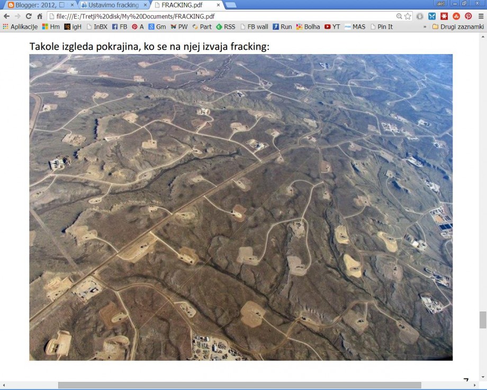Screen dimensions: 487x390
Task: Close the FRACKING.pdf tab
Action: coord(218,5)
